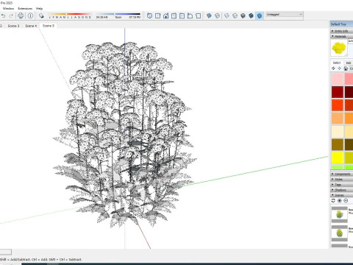Click the Print icon in the toolbar
The height and width of the screenshot is (265, 353).
[x=21, y=16]
